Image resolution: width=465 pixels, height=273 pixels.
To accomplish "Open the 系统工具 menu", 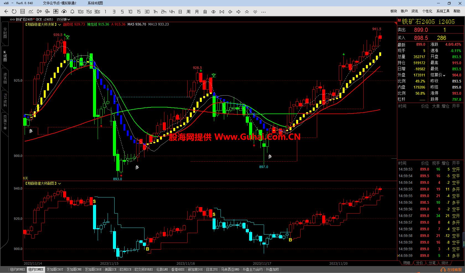I will point(443,11).
